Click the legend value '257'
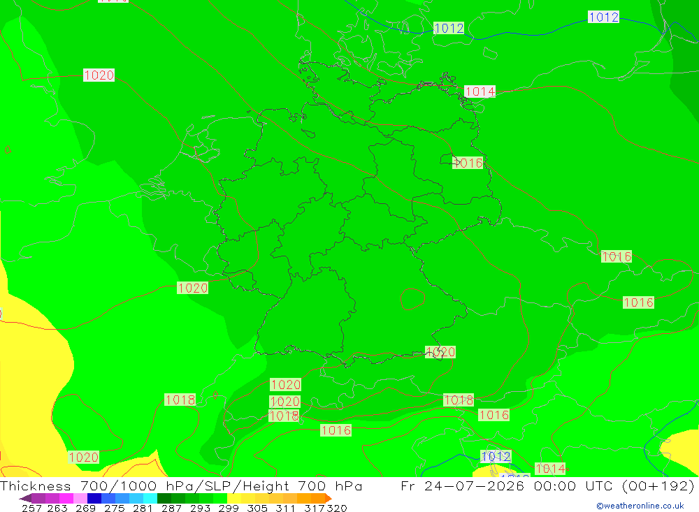Screen dimensions: 699x512 point(31,508)
